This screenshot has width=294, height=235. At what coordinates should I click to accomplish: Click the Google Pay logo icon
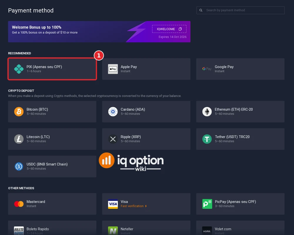coord(207,69)
